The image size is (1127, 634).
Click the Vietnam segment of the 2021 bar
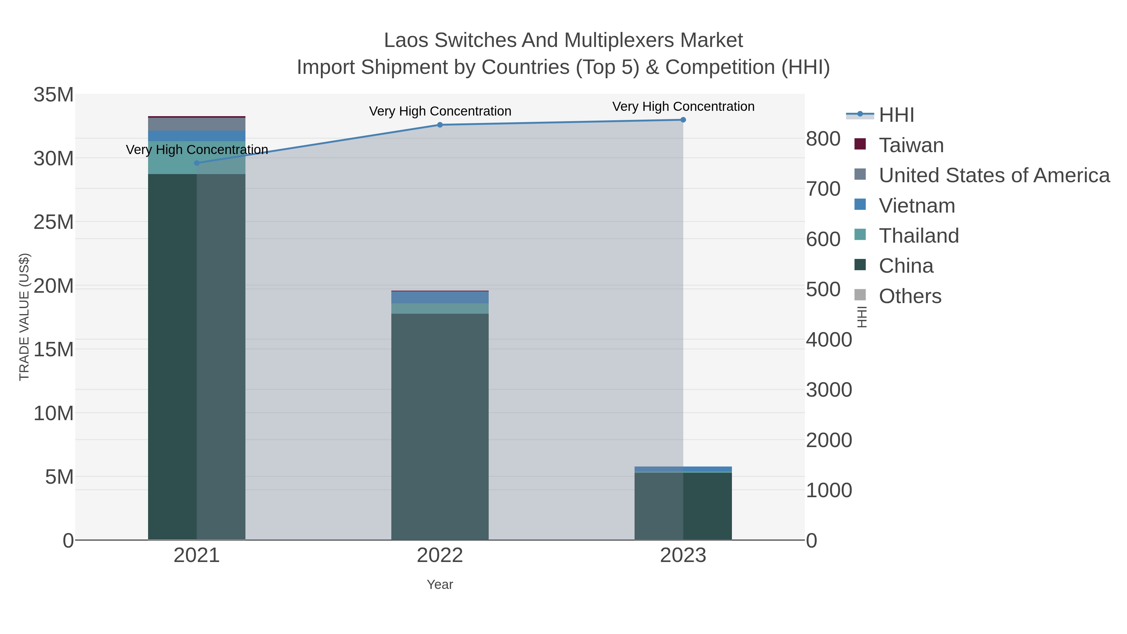[x=196, y=136]
